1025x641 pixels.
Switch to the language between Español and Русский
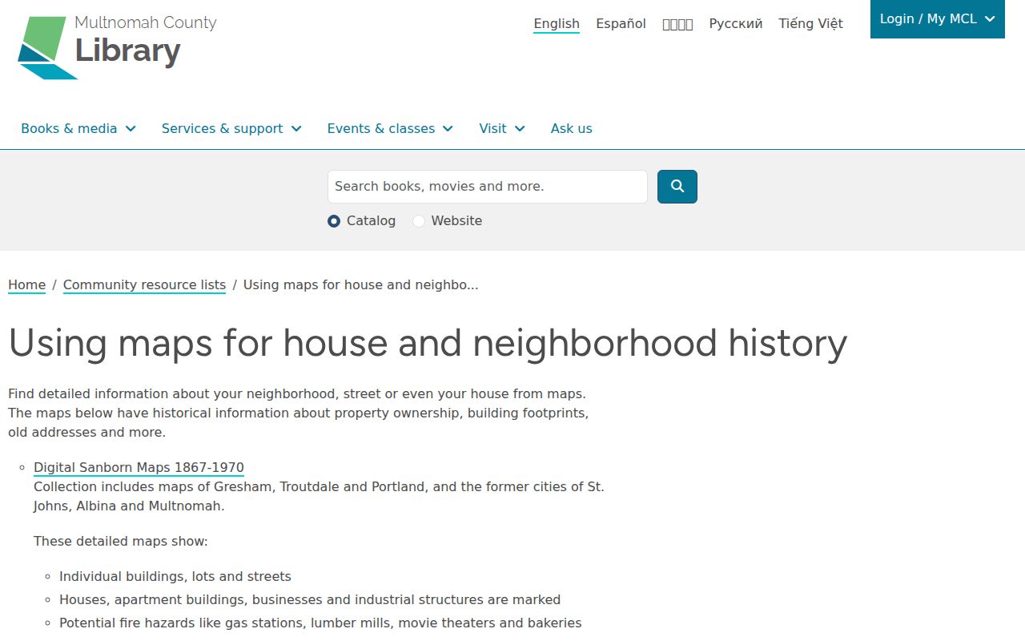click(677, 24)
